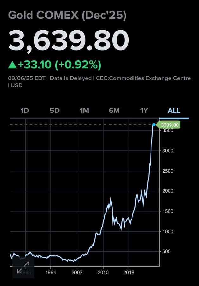
Task: Click the Data Is Delayed notice
Action: [x=71, y=78]
